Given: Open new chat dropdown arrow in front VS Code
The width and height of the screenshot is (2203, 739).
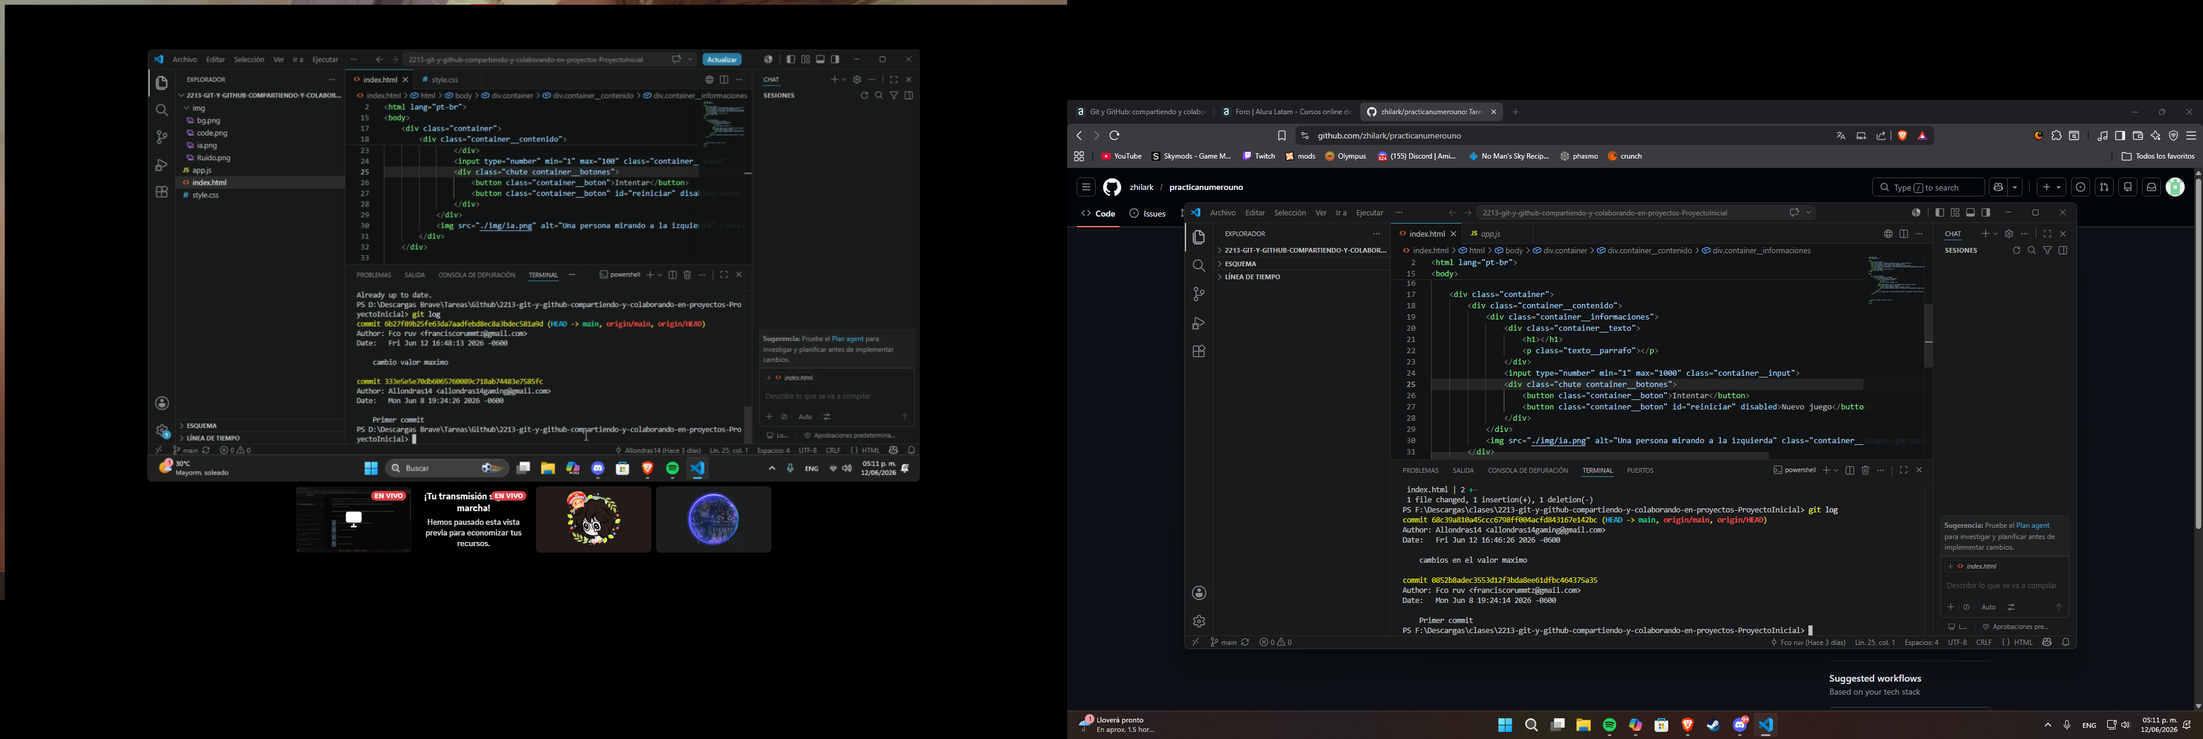Looking at the screenshot, I should click(1995, 234).
